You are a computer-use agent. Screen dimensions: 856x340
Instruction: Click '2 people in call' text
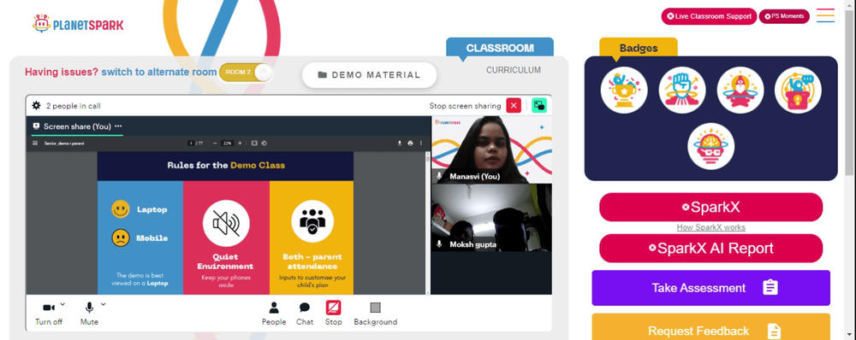point(73,106)
